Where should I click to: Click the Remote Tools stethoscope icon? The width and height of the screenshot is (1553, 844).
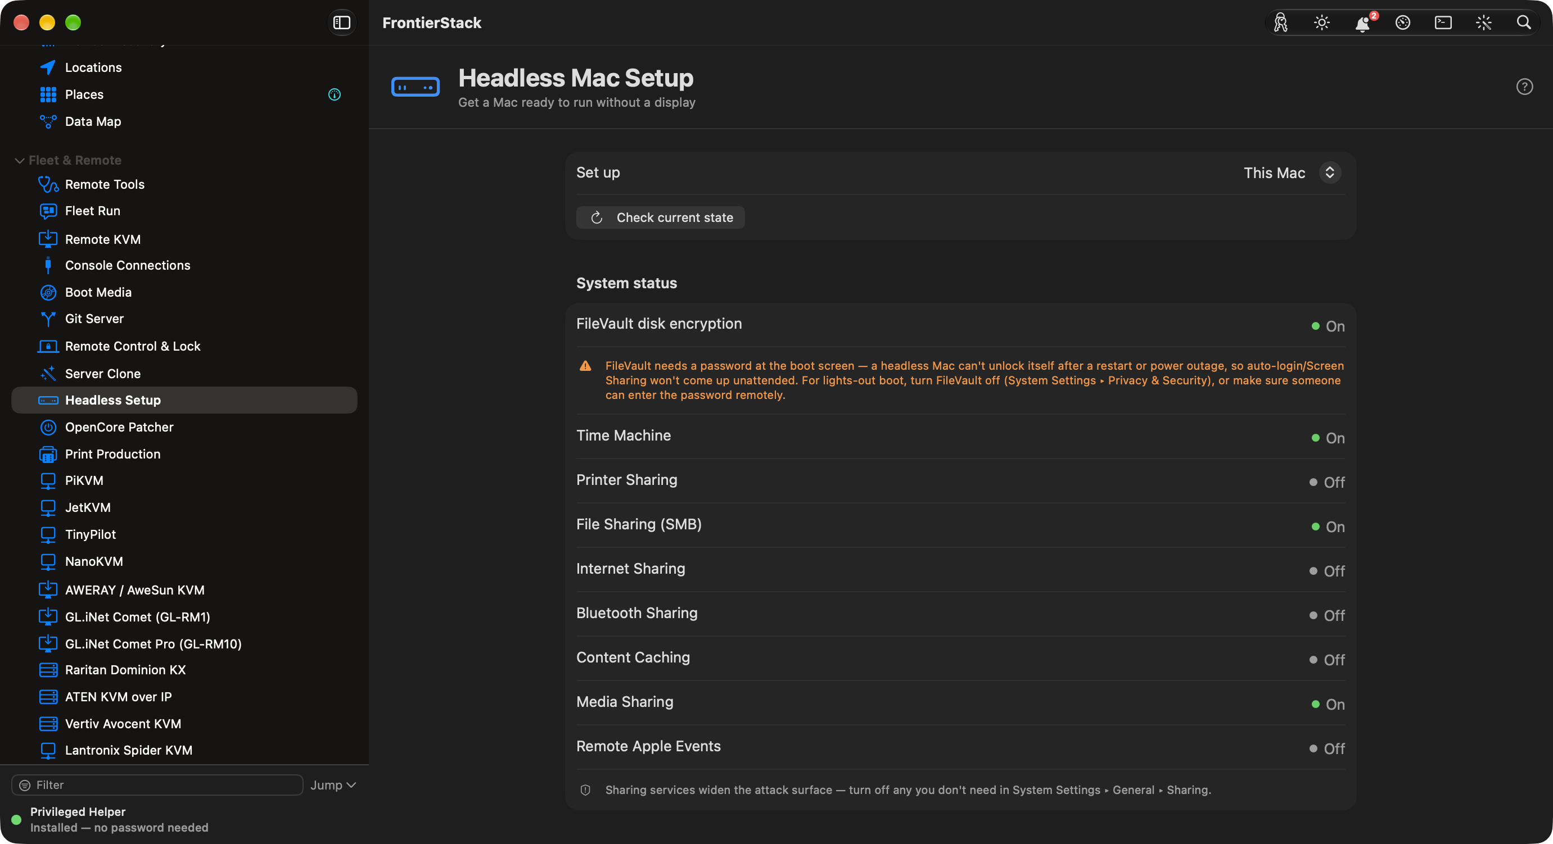point(48,184)
